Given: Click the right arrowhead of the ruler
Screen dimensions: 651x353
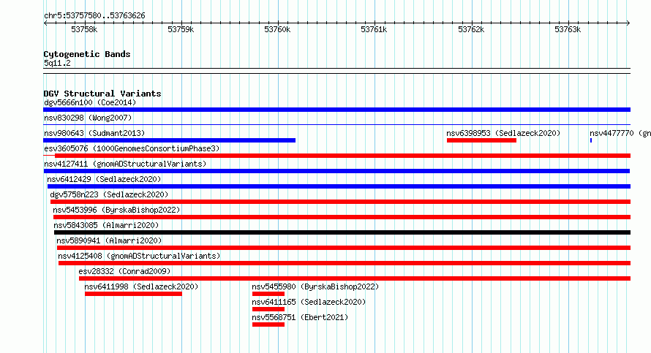Looking at the screenshot, I should point(628,23).
